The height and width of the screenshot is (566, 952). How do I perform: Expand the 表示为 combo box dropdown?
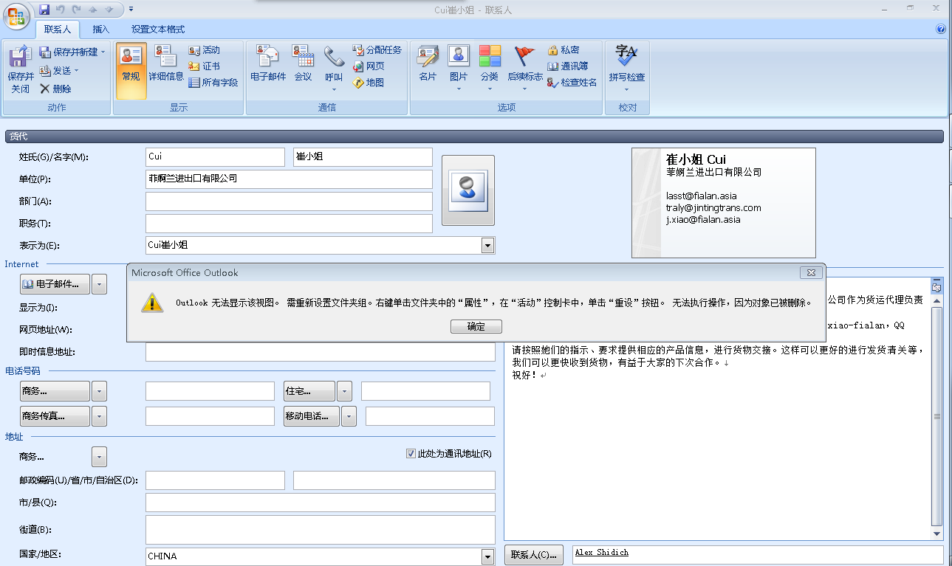click(x=487, y=245)
